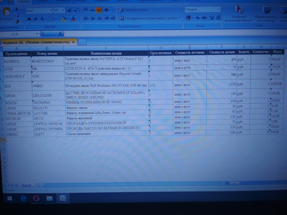Toggle italic formatting in font group
Screen dimensions: 287x215
pyautogui.click(x=35, y=19)
